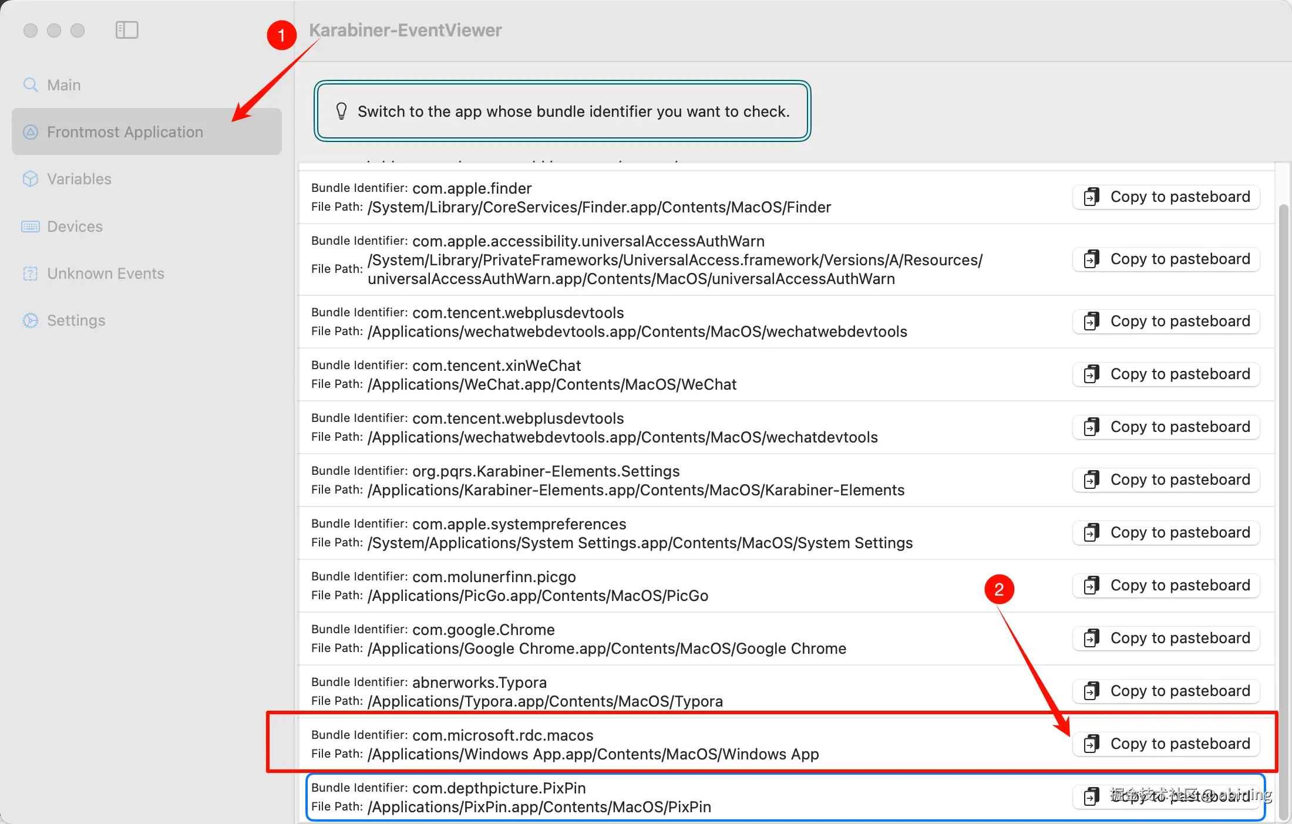1292x824 pixels.
Task: Select Frontmost Application in sidebar
Action: click(x=125, y=132)
